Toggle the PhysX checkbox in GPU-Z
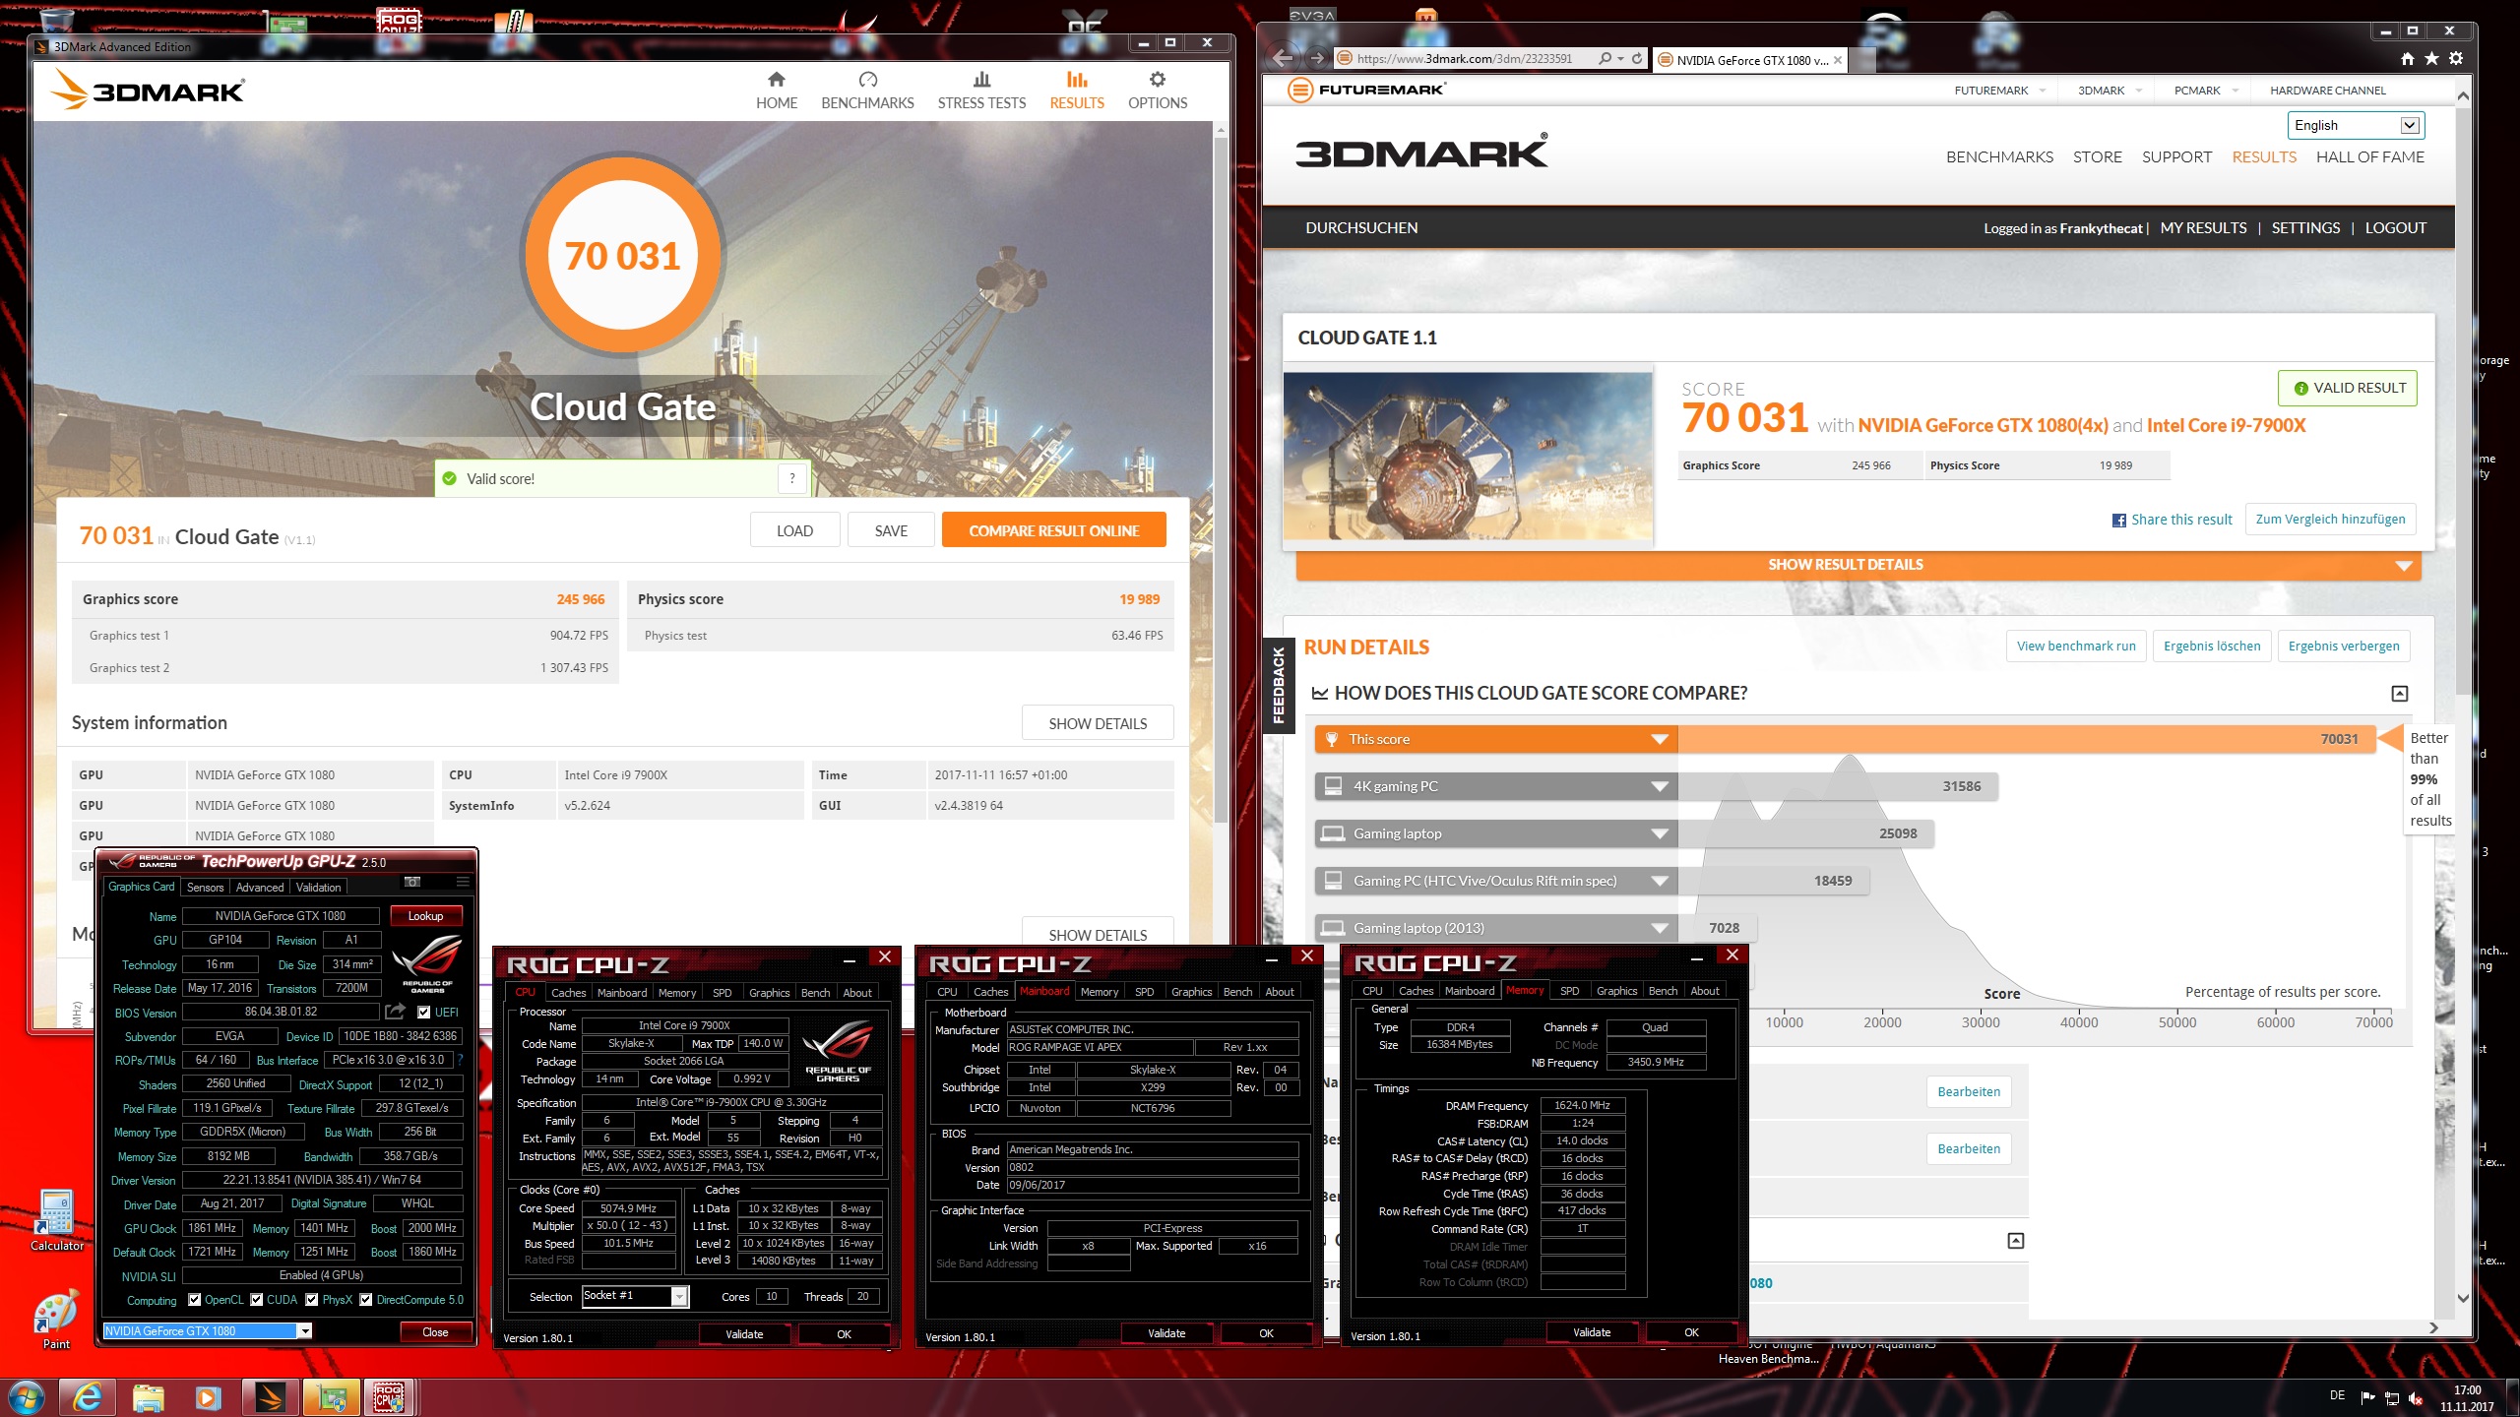 (312, 1299)
